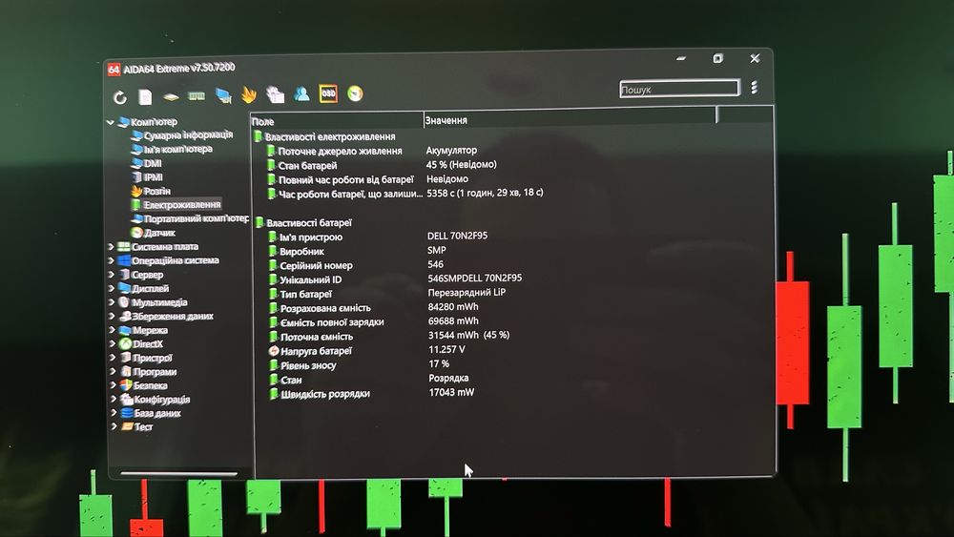The width and height of the screenshot is (954, 537).
Task: Click the round clock toolbar icon
Action: coord(355,93)
